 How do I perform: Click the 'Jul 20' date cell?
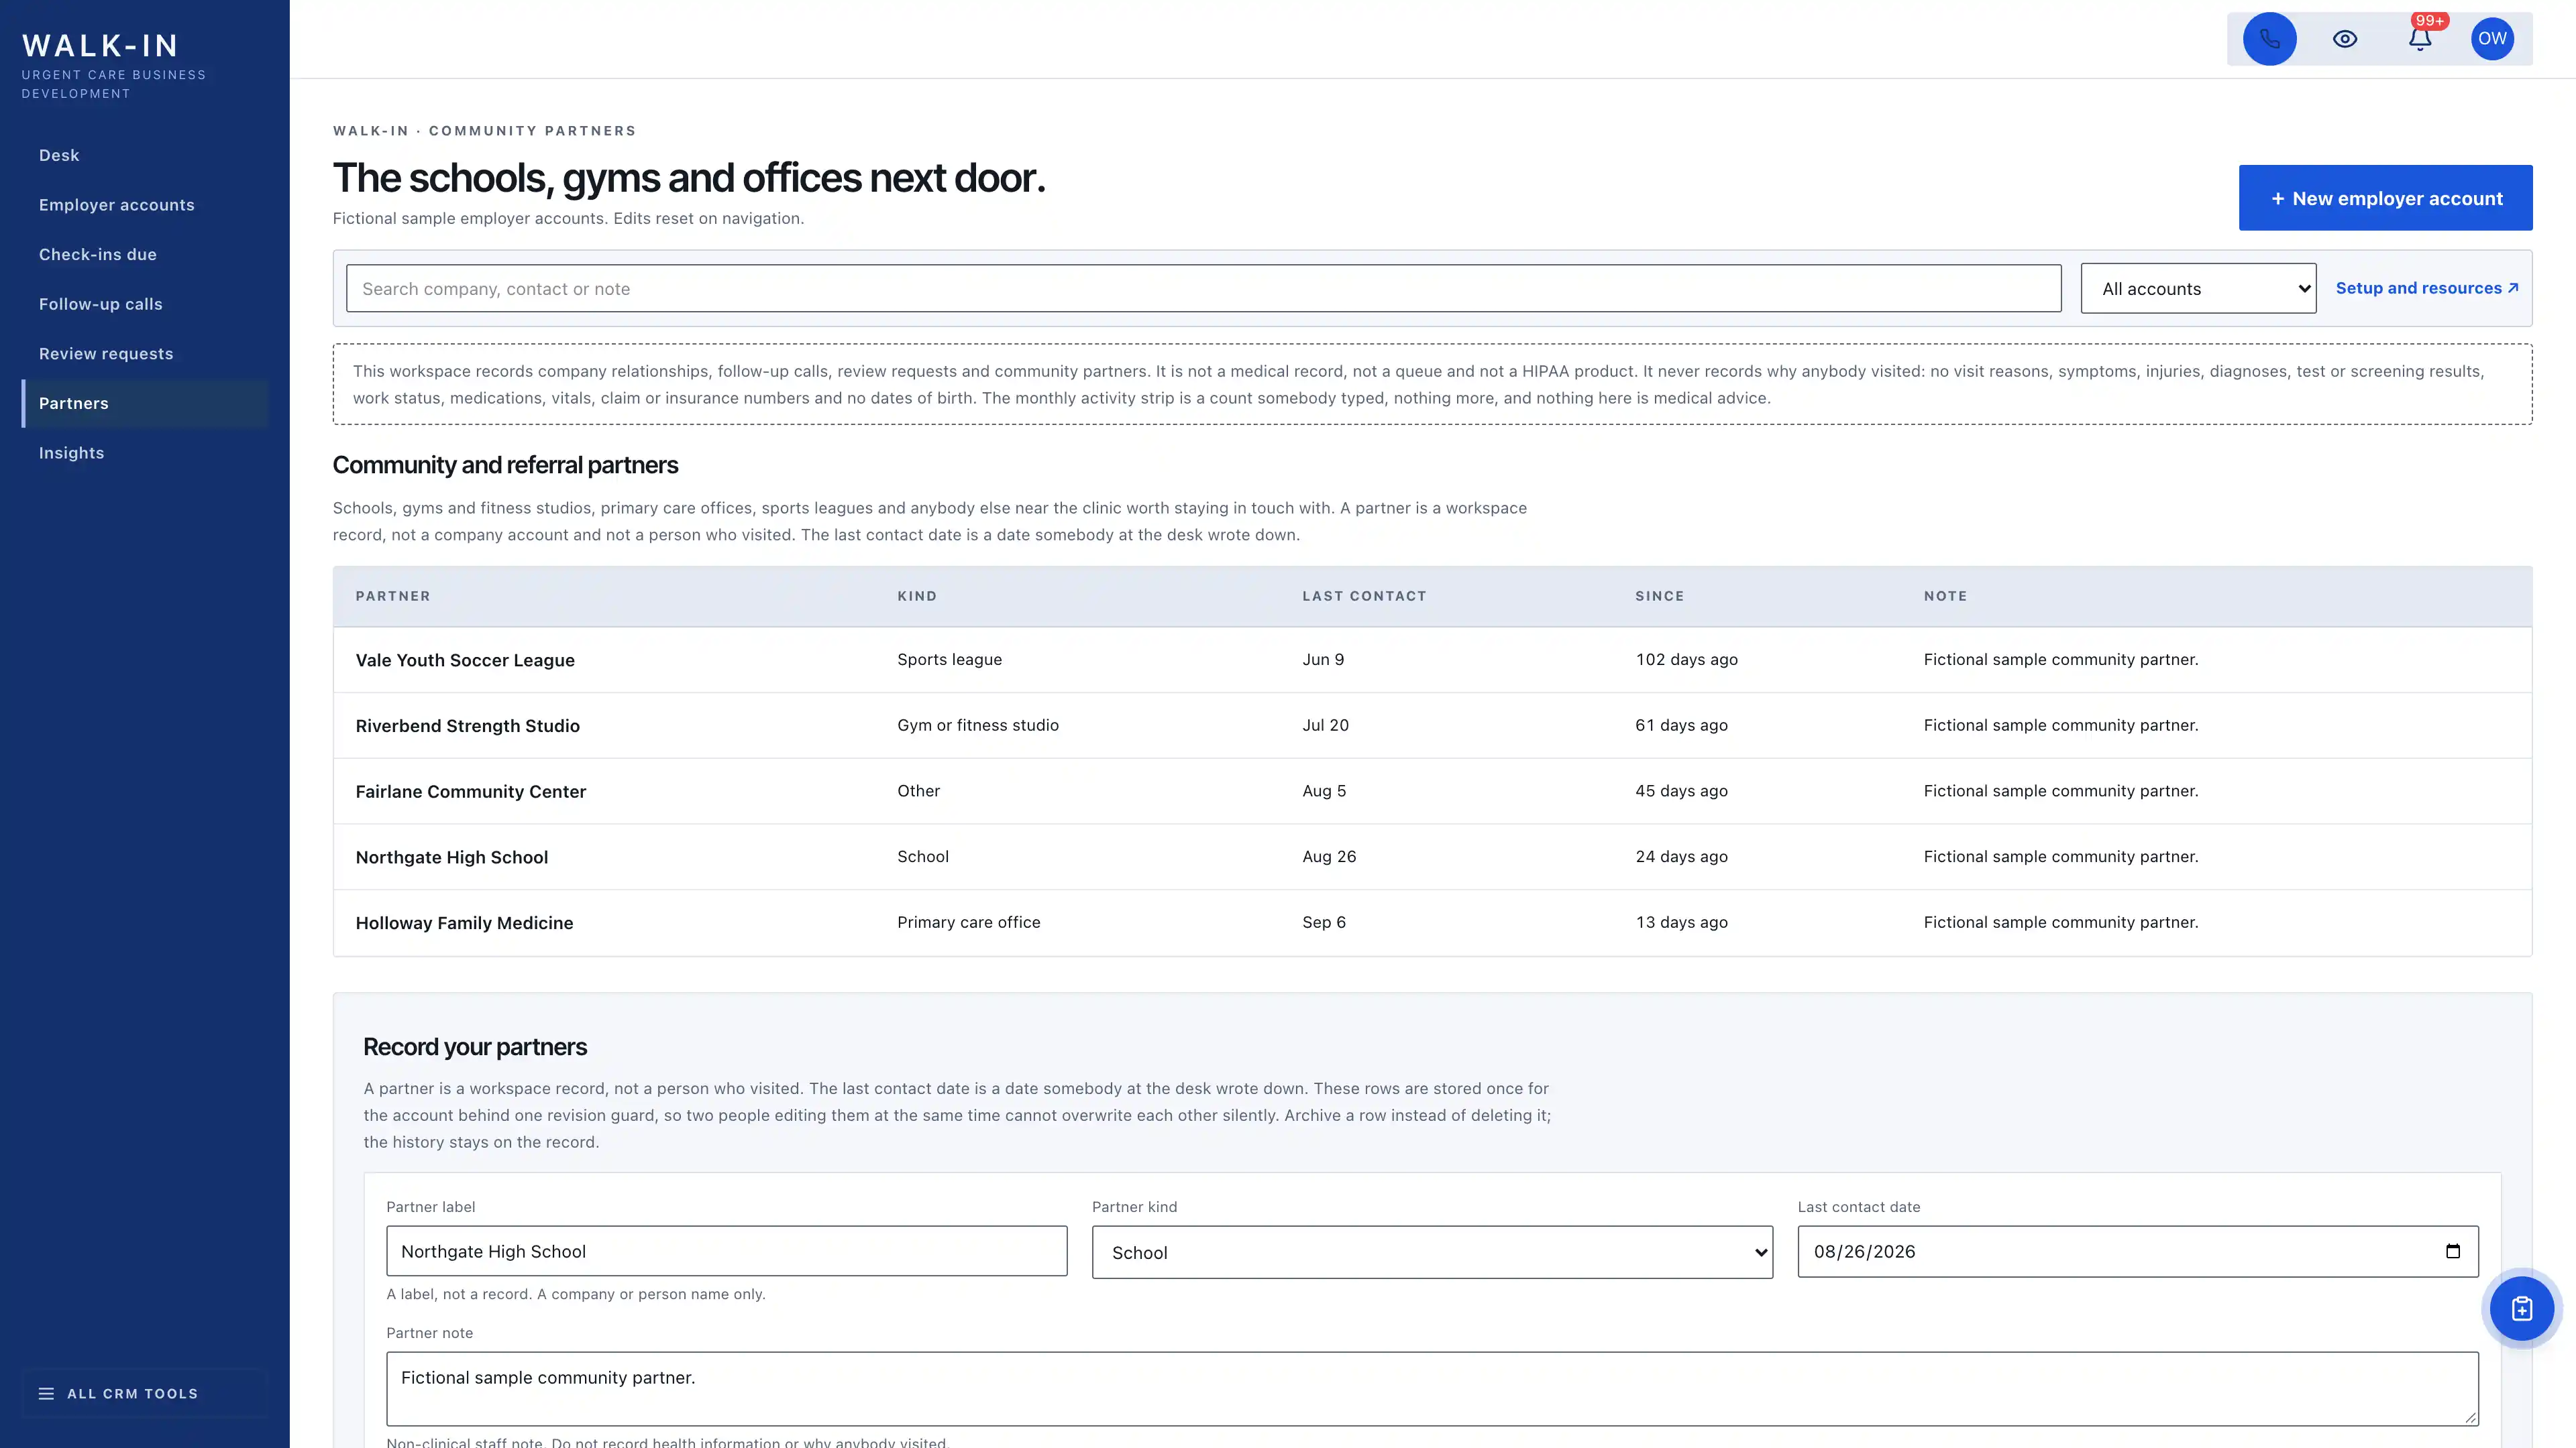tap(1325, 725)
